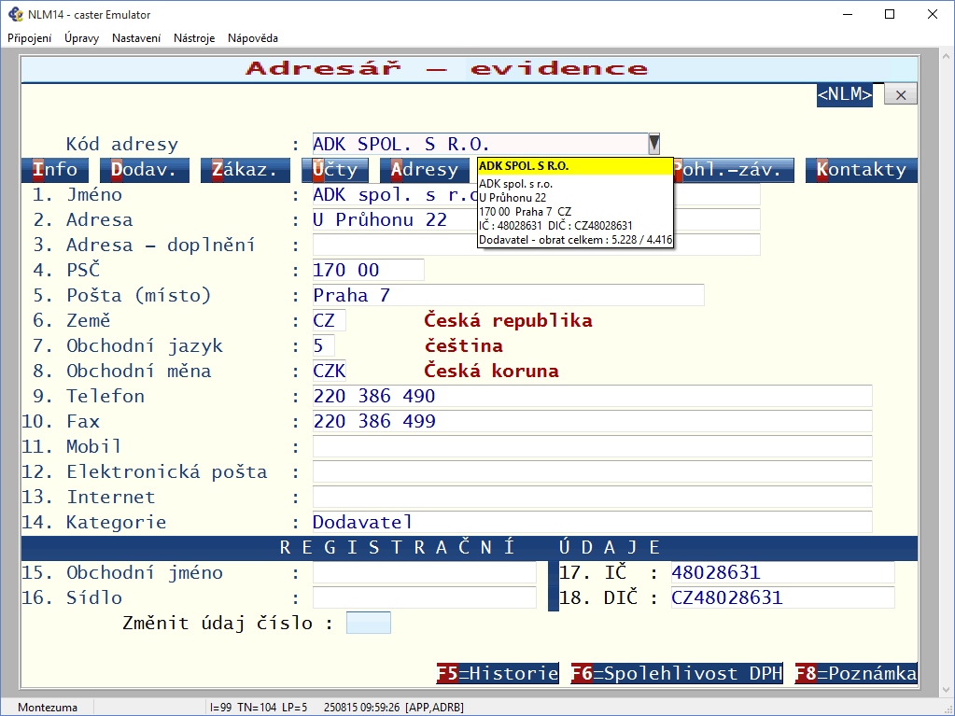Close the form with the X button beside NLM

point(901,95)
